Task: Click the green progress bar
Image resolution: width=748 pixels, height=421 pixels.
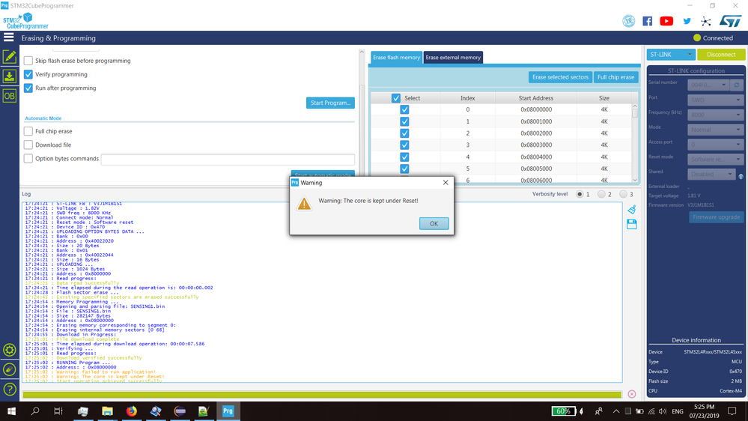Action: point(322,395)
